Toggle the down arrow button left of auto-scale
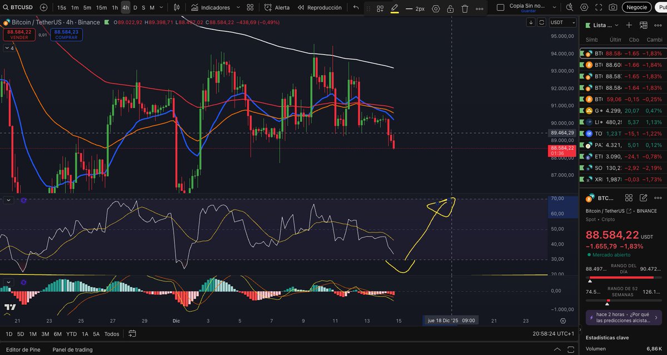The width and height of the screenshot is (667, 355). coord(531,22)
